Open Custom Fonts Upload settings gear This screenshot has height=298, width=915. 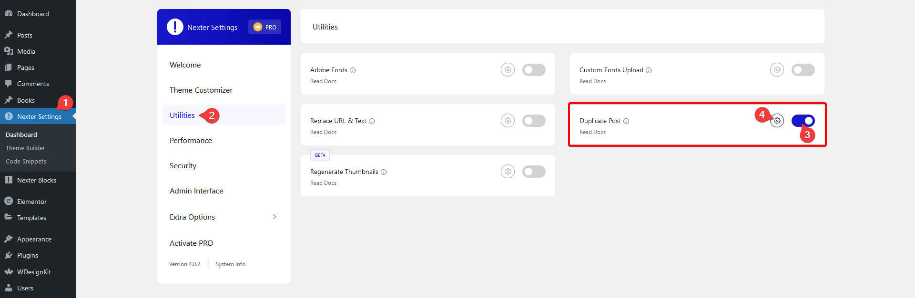pyautogui.click(x=777, y=70)
